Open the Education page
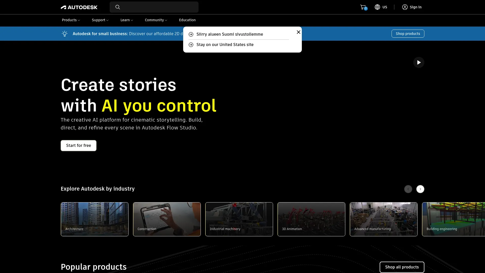 pyautogui.click(x=187, y=20)
